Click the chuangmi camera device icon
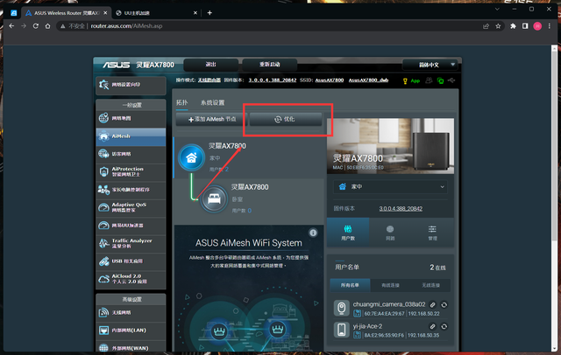 pos(343,308)
